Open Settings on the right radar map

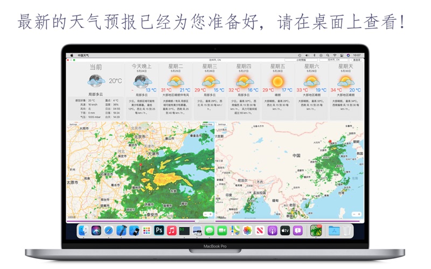click(x=222, y=124)
